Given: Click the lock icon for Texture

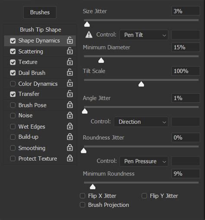Looking at the screenshot, I should tap(70, 62).
